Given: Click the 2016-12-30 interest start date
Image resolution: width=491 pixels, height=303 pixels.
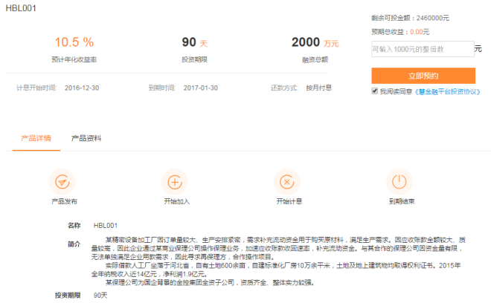Looking at the screenshot, I should pos(83,88).
